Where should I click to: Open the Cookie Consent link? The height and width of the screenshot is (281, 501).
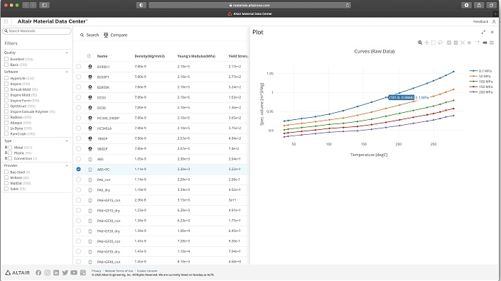pyautogui.click(x=147, y=271)
